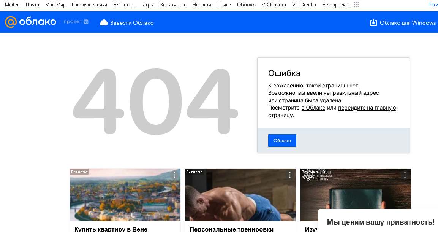Click the cloud icon beside Завести Облако

(104, 23)
